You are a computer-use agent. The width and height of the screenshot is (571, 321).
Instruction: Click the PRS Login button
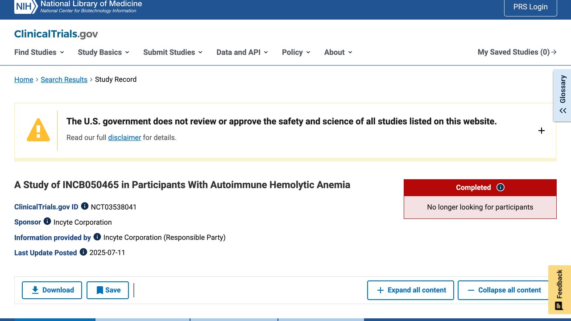click(530, 7)
